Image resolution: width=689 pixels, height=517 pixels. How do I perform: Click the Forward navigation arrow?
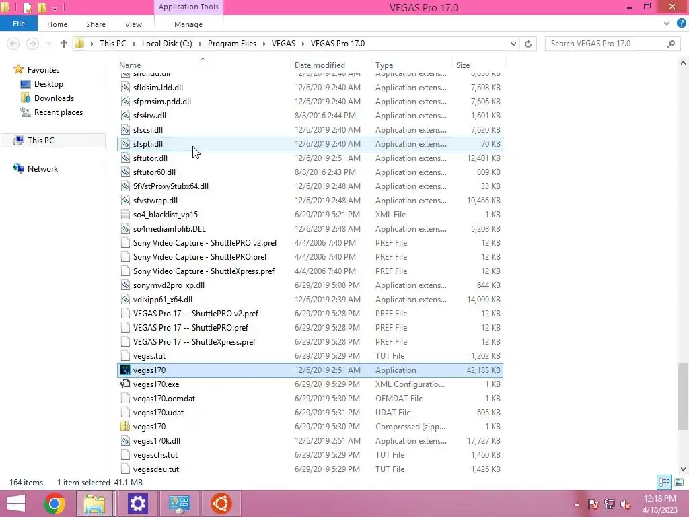pyautogui.click(x=32, y=44)
